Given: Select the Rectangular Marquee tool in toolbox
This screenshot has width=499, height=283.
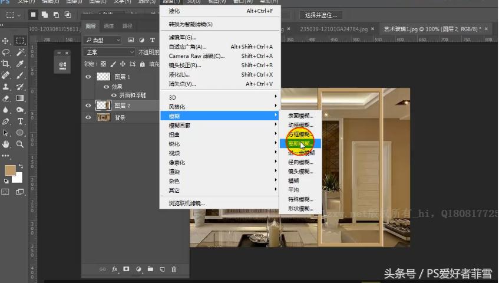Looking at the screenshot, I should [19, 41].
